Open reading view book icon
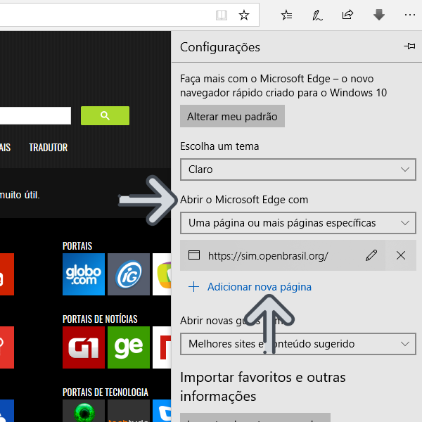Viewport: 422px width, 422px height. 222,15
